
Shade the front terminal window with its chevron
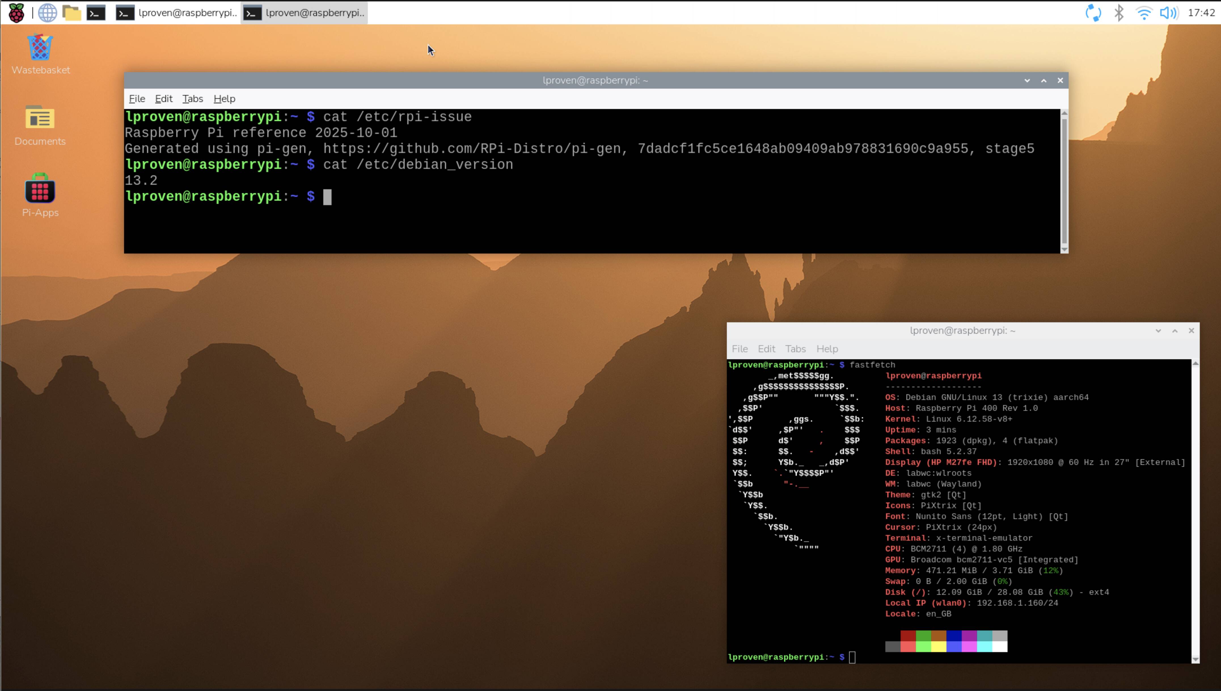[x=1027, y=80]
